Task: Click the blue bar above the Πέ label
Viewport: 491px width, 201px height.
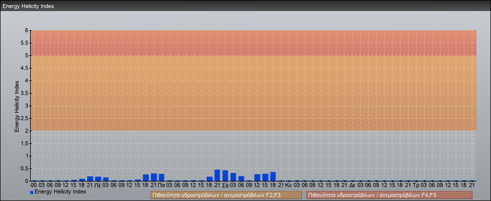Action: pyautogui.click(x=98, y=179)
